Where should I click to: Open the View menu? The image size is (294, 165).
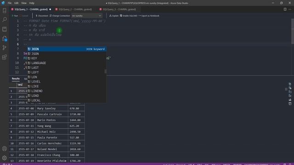coord(24,3)
